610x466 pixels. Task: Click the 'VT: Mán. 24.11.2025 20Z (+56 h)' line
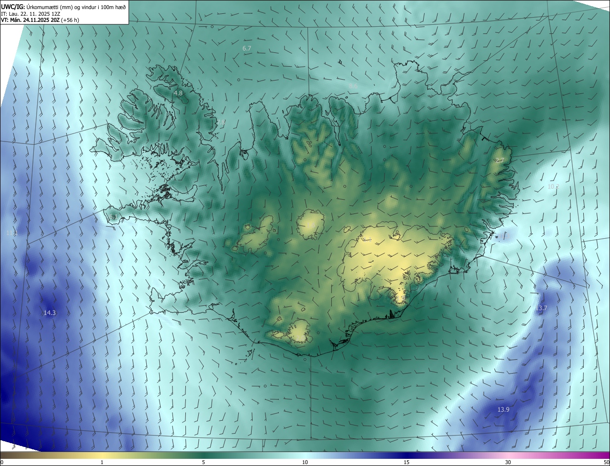pyautogui.click(x=40, y=20)
